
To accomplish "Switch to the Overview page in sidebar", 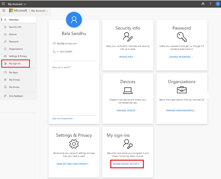I will click(x=13, y=20).
